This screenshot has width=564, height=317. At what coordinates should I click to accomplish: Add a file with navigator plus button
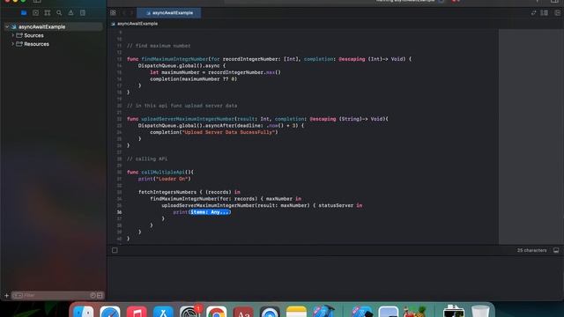[6, 296]
